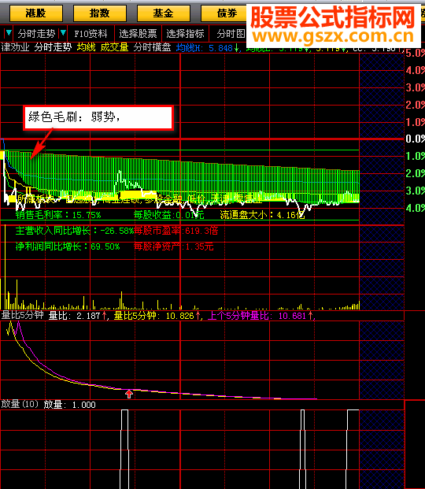Open the 指数 market button
Image resolution: width=425 pixels, height=489 pixels.
pos(99,13)
